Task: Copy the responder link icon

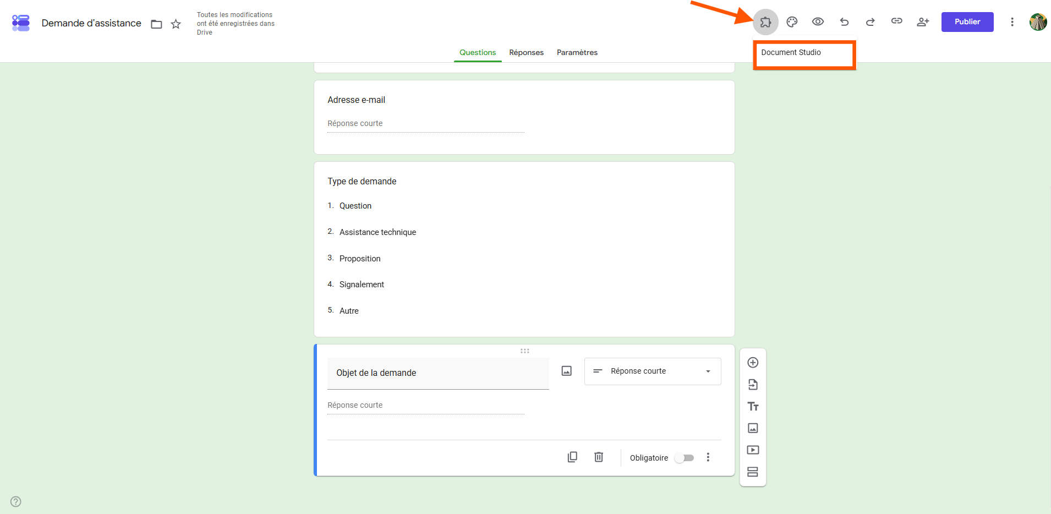Action: coord(896,21)
